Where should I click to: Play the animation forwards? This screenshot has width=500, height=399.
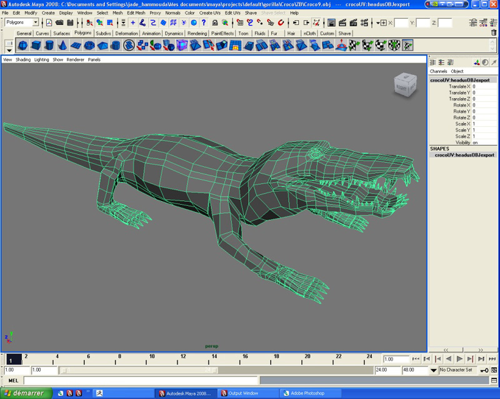(459, 359)
